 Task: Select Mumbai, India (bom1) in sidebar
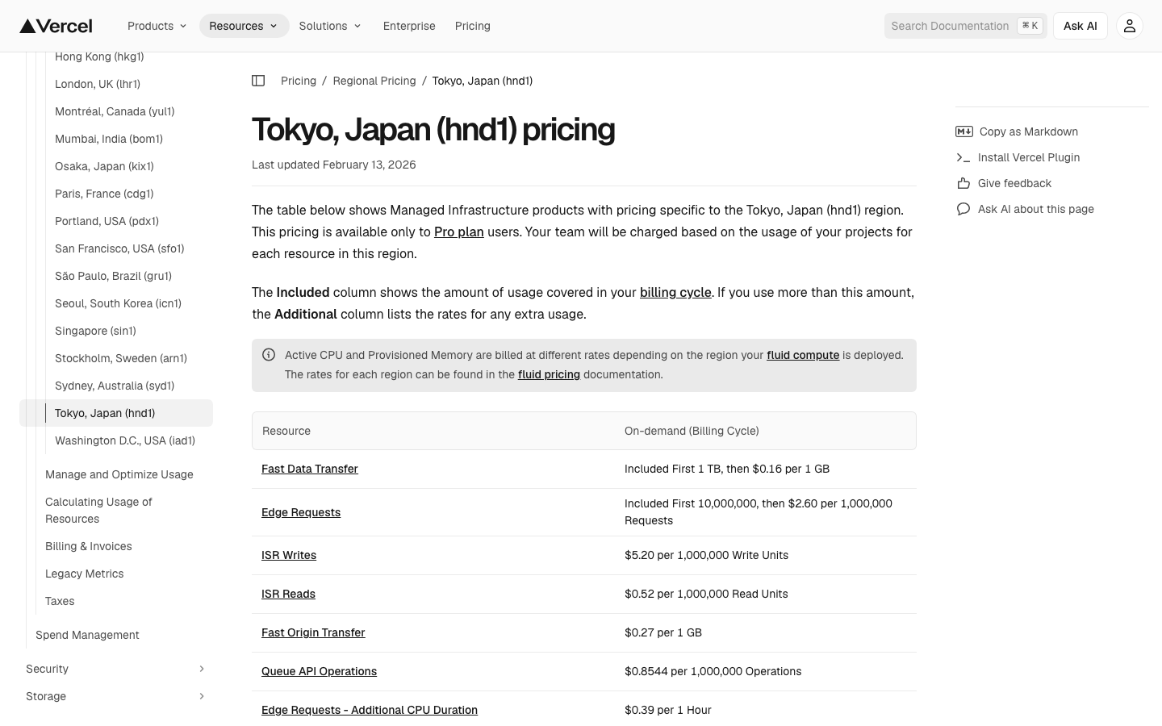point(109,139)
